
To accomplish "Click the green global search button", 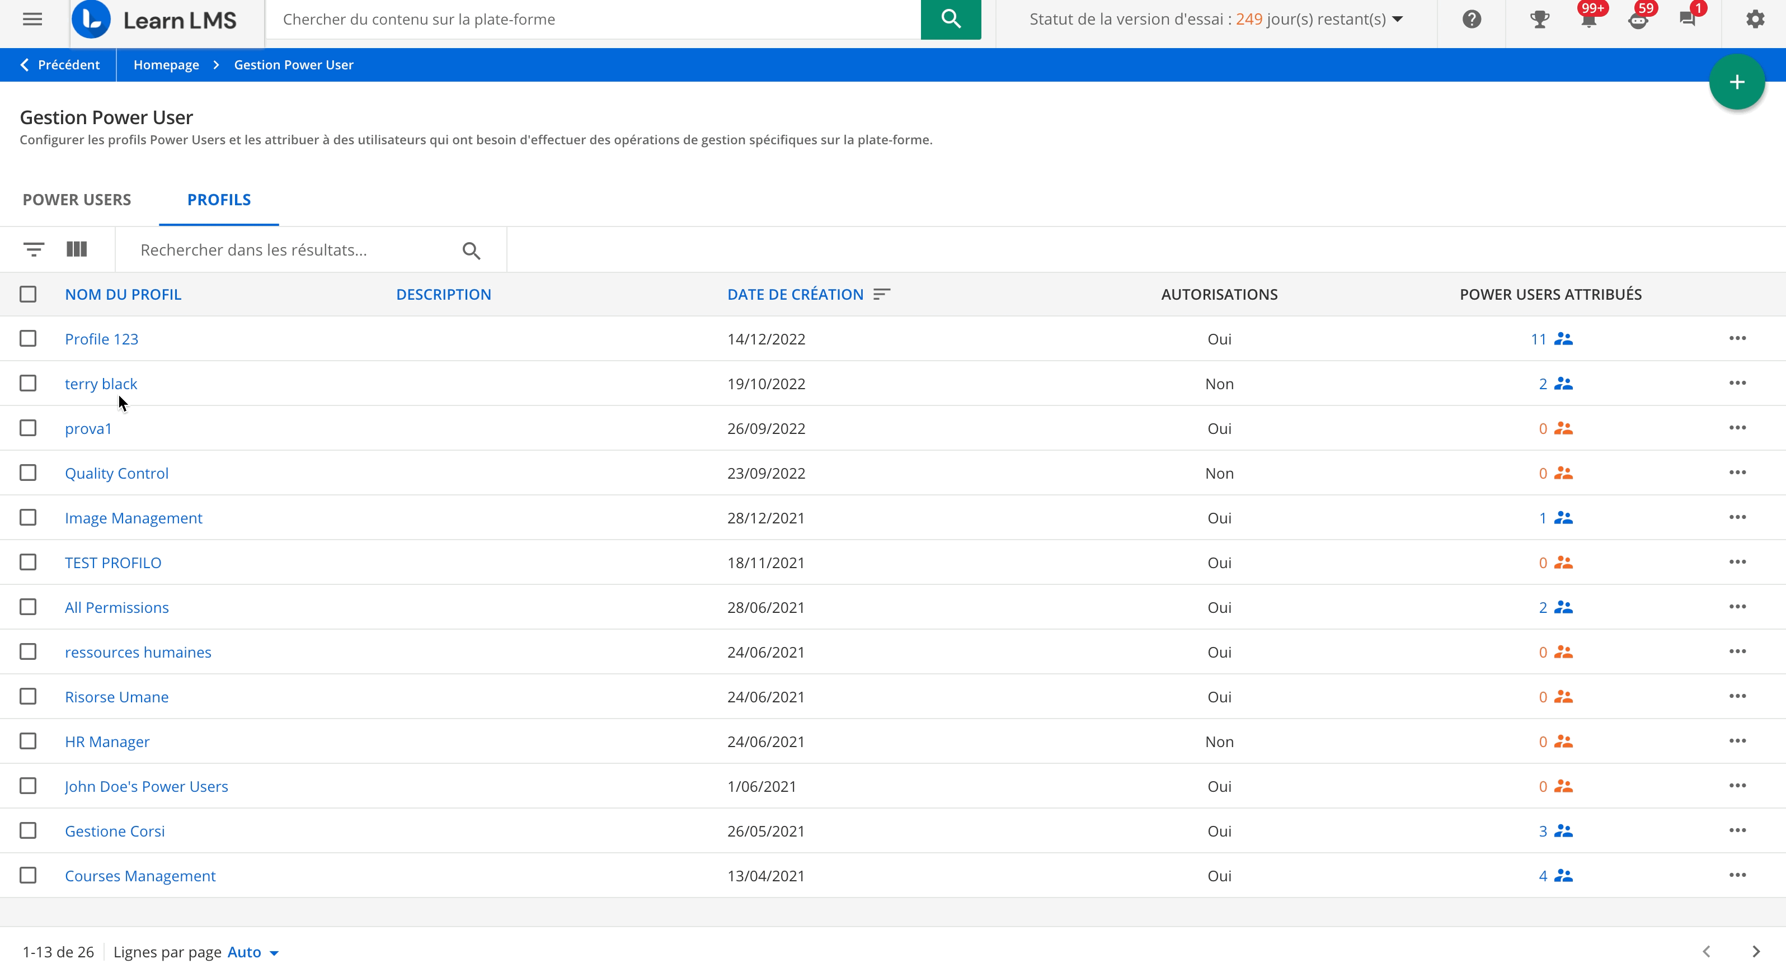I will (951, 20).
